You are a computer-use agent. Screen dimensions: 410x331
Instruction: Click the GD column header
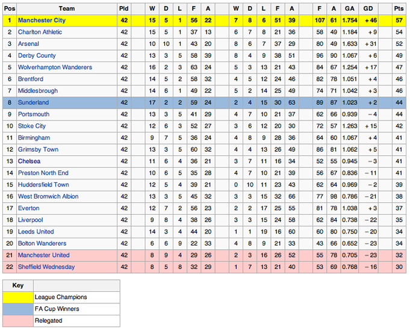(x=368, y=8)
